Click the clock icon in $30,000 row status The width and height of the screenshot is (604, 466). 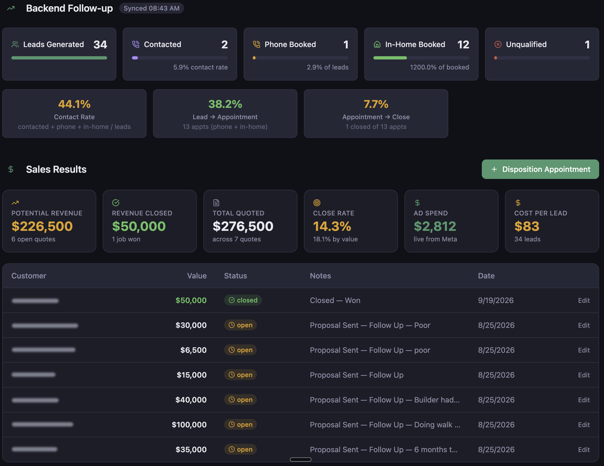coord(232,325)
